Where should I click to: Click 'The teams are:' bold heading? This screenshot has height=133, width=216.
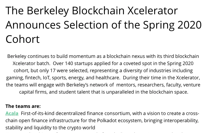(23, 106)
